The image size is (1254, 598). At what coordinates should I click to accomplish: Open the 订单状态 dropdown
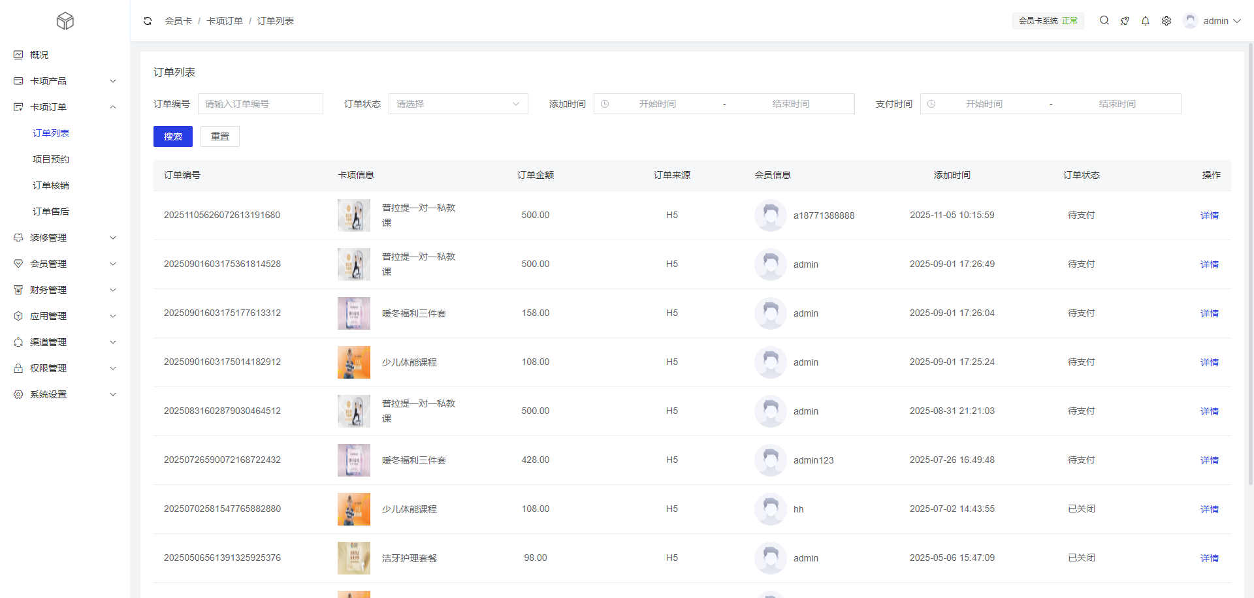coord(458,104)
